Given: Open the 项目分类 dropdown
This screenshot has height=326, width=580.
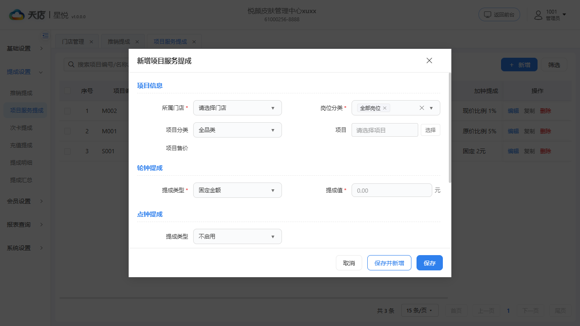Looking at the screenshot, I should (x=237, y=130).
